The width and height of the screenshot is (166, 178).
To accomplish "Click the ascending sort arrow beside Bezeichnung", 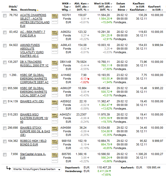I will coord(37,10).
